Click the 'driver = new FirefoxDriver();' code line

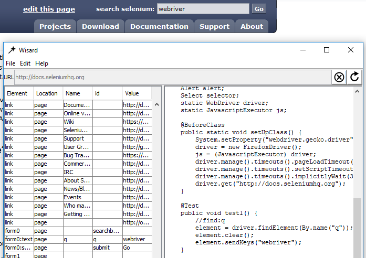tap(248, 147)
